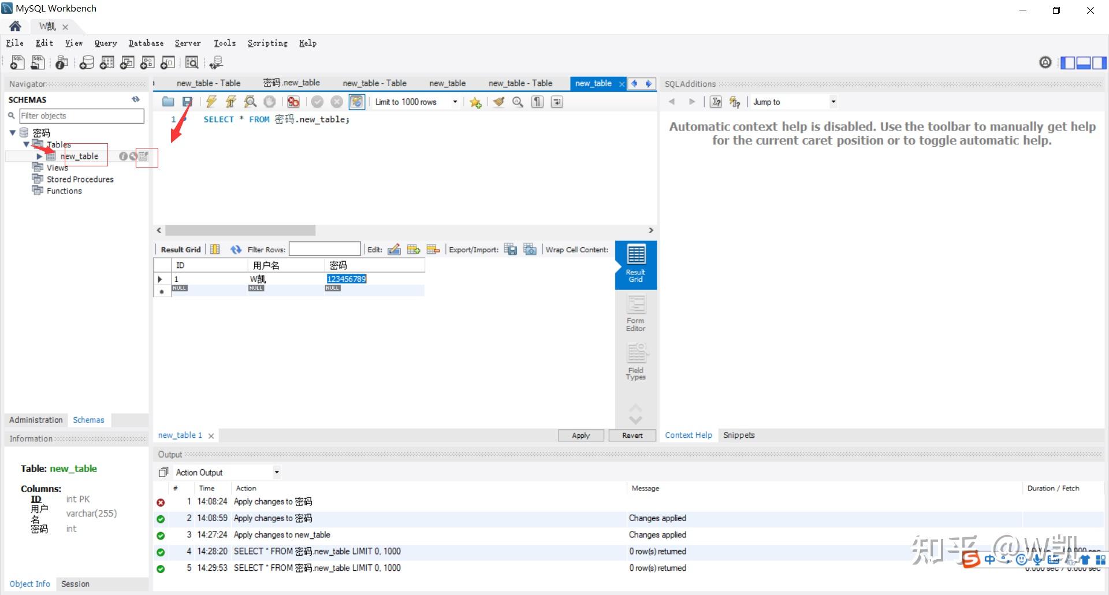
Task: Edit current row icon in result grid
Action: coord(394,250)
